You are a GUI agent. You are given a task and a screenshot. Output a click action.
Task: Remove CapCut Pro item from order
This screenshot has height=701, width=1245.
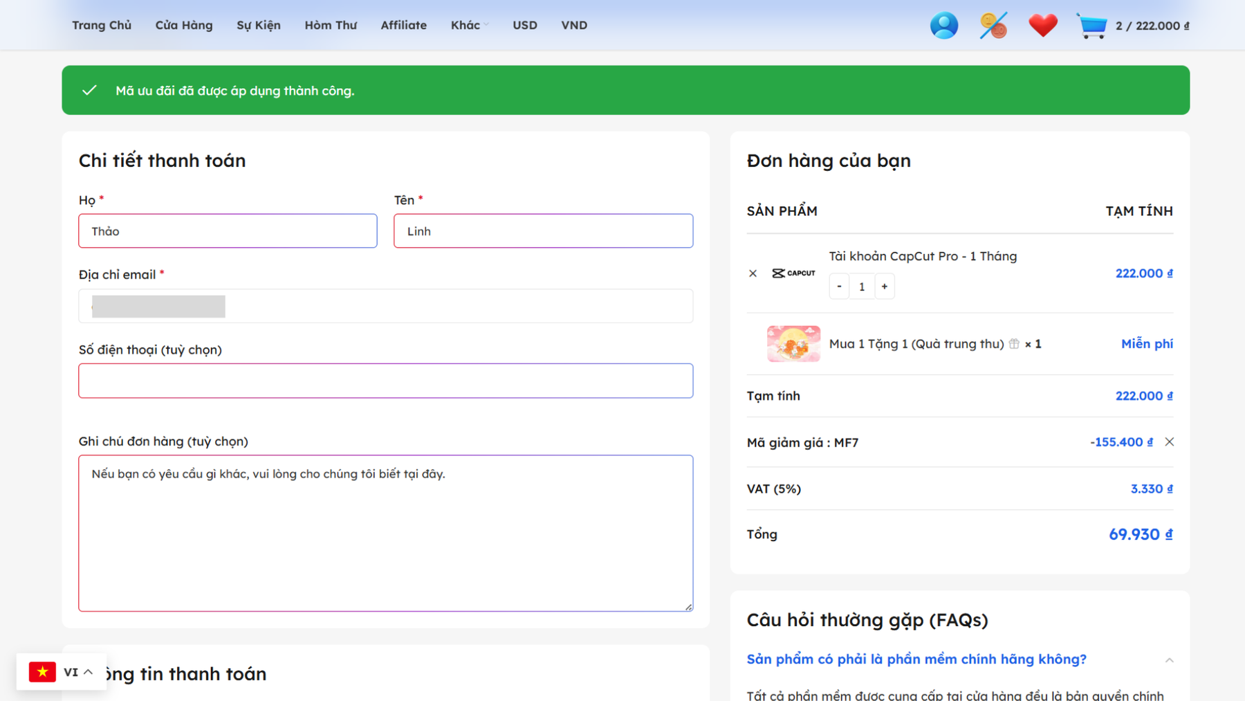click(753, 273)
